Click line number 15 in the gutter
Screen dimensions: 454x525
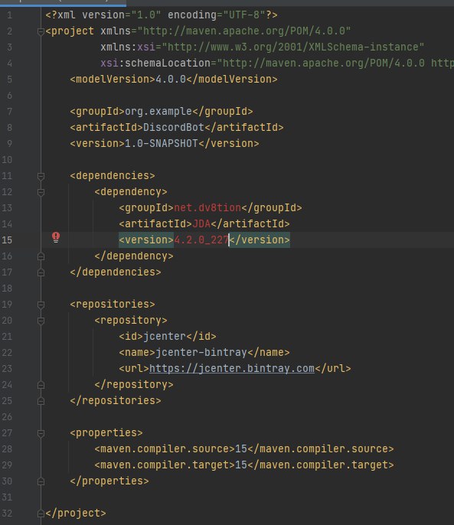coord(7,240)
